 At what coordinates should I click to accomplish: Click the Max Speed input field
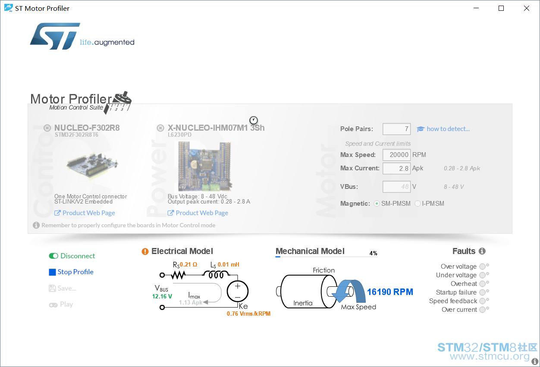pos(396,155)
